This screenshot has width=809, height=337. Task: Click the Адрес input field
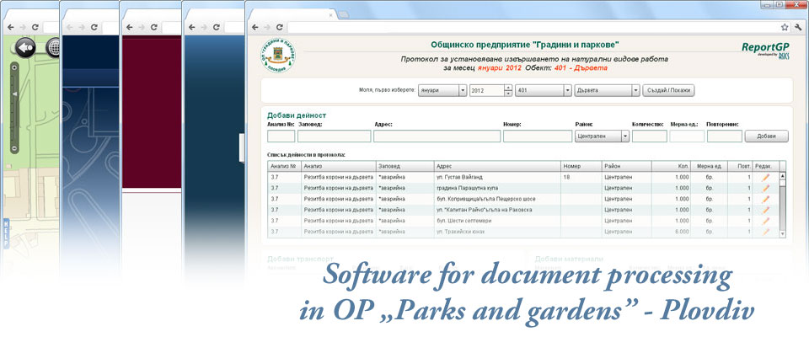437,136
